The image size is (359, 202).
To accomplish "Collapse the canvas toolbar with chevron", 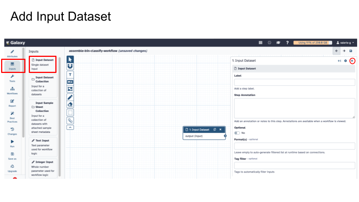I will [x=70, y=127].
